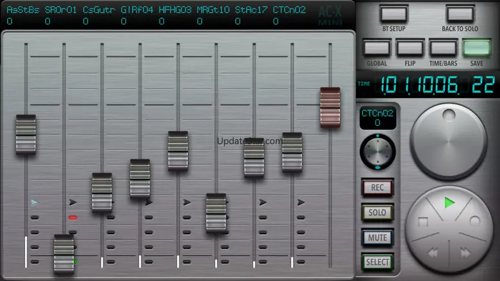Image resolution: width=500 pixels, height=281 pixels.
Task: Select the AsStBs channel arrow indicator
Action: 35,203
